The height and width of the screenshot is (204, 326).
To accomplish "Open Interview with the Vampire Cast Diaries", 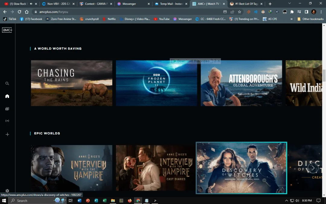I will click(155, 168).
